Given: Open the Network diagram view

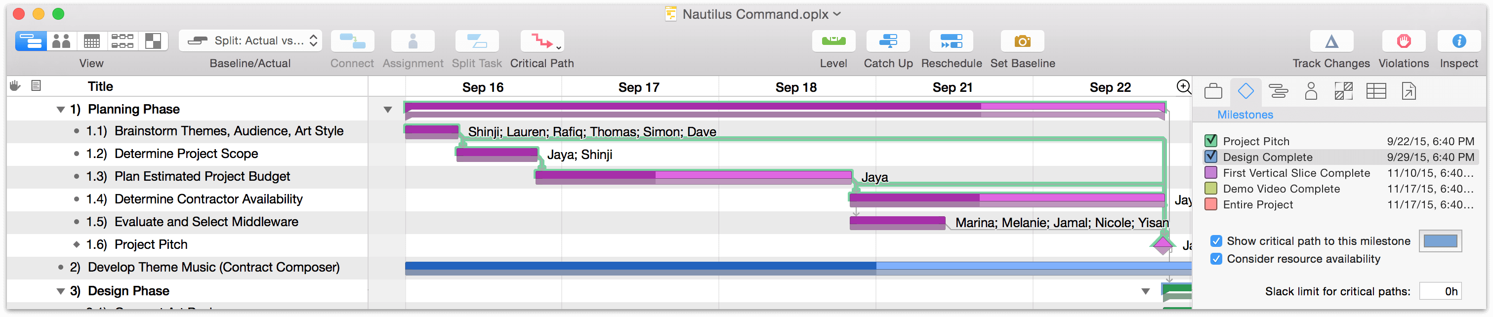Looking at the screenshot, I should [x=123, y=41].
